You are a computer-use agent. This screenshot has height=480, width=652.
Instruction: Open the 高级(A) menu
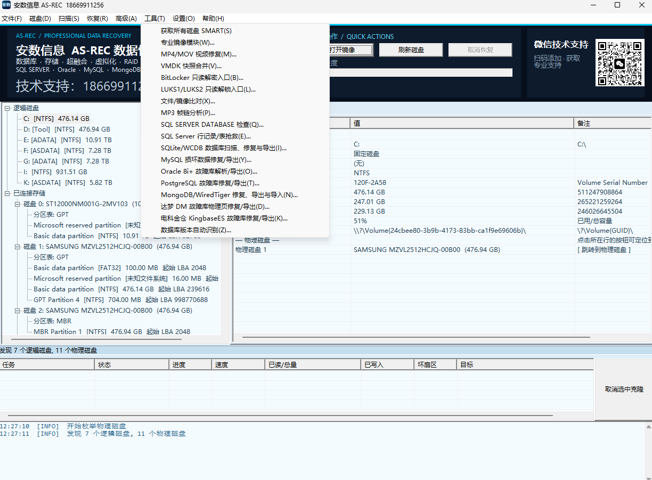click(x=126, y=19)
